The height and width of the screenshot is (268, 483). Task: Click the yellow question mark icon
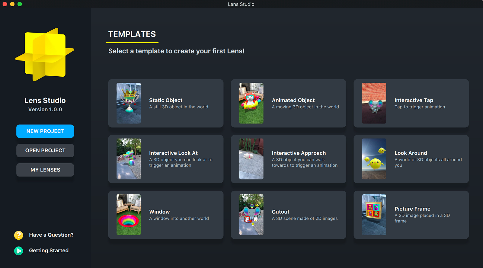pyautogui.click(x=19, y=235)
